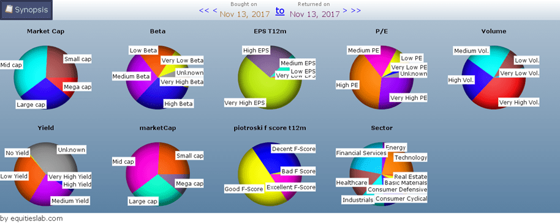Select the Very Low PE label
This screenshot has width=560, height=223.
[409, 67]
